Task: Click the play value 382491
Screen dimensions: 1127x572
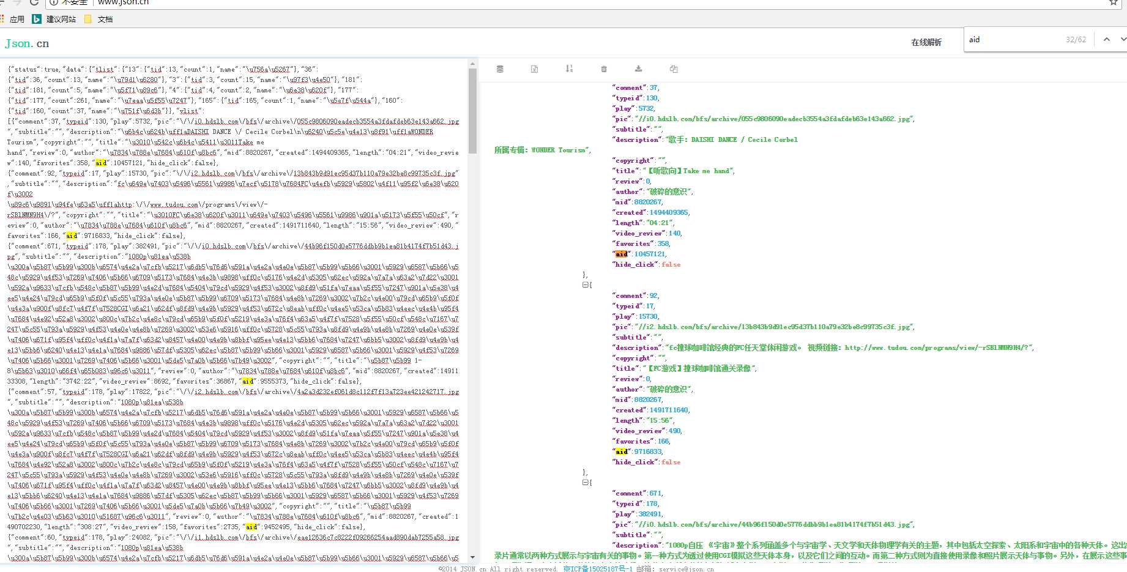Action: [650, 514]
